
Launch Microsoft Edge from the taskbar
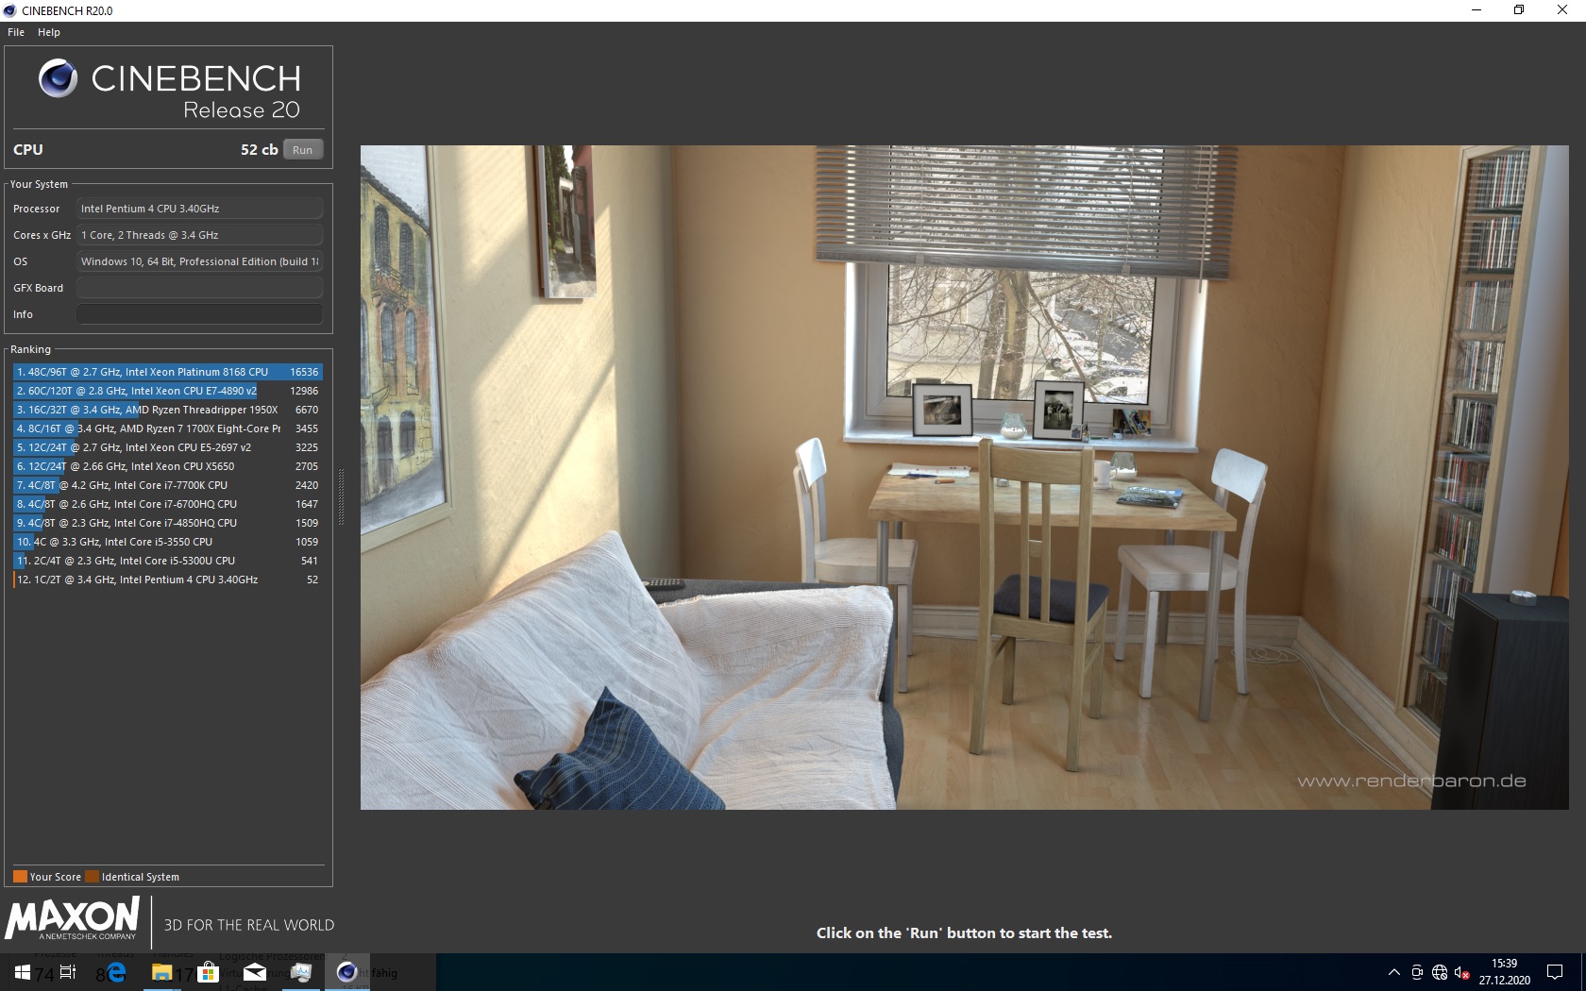(x=116, y=972)
